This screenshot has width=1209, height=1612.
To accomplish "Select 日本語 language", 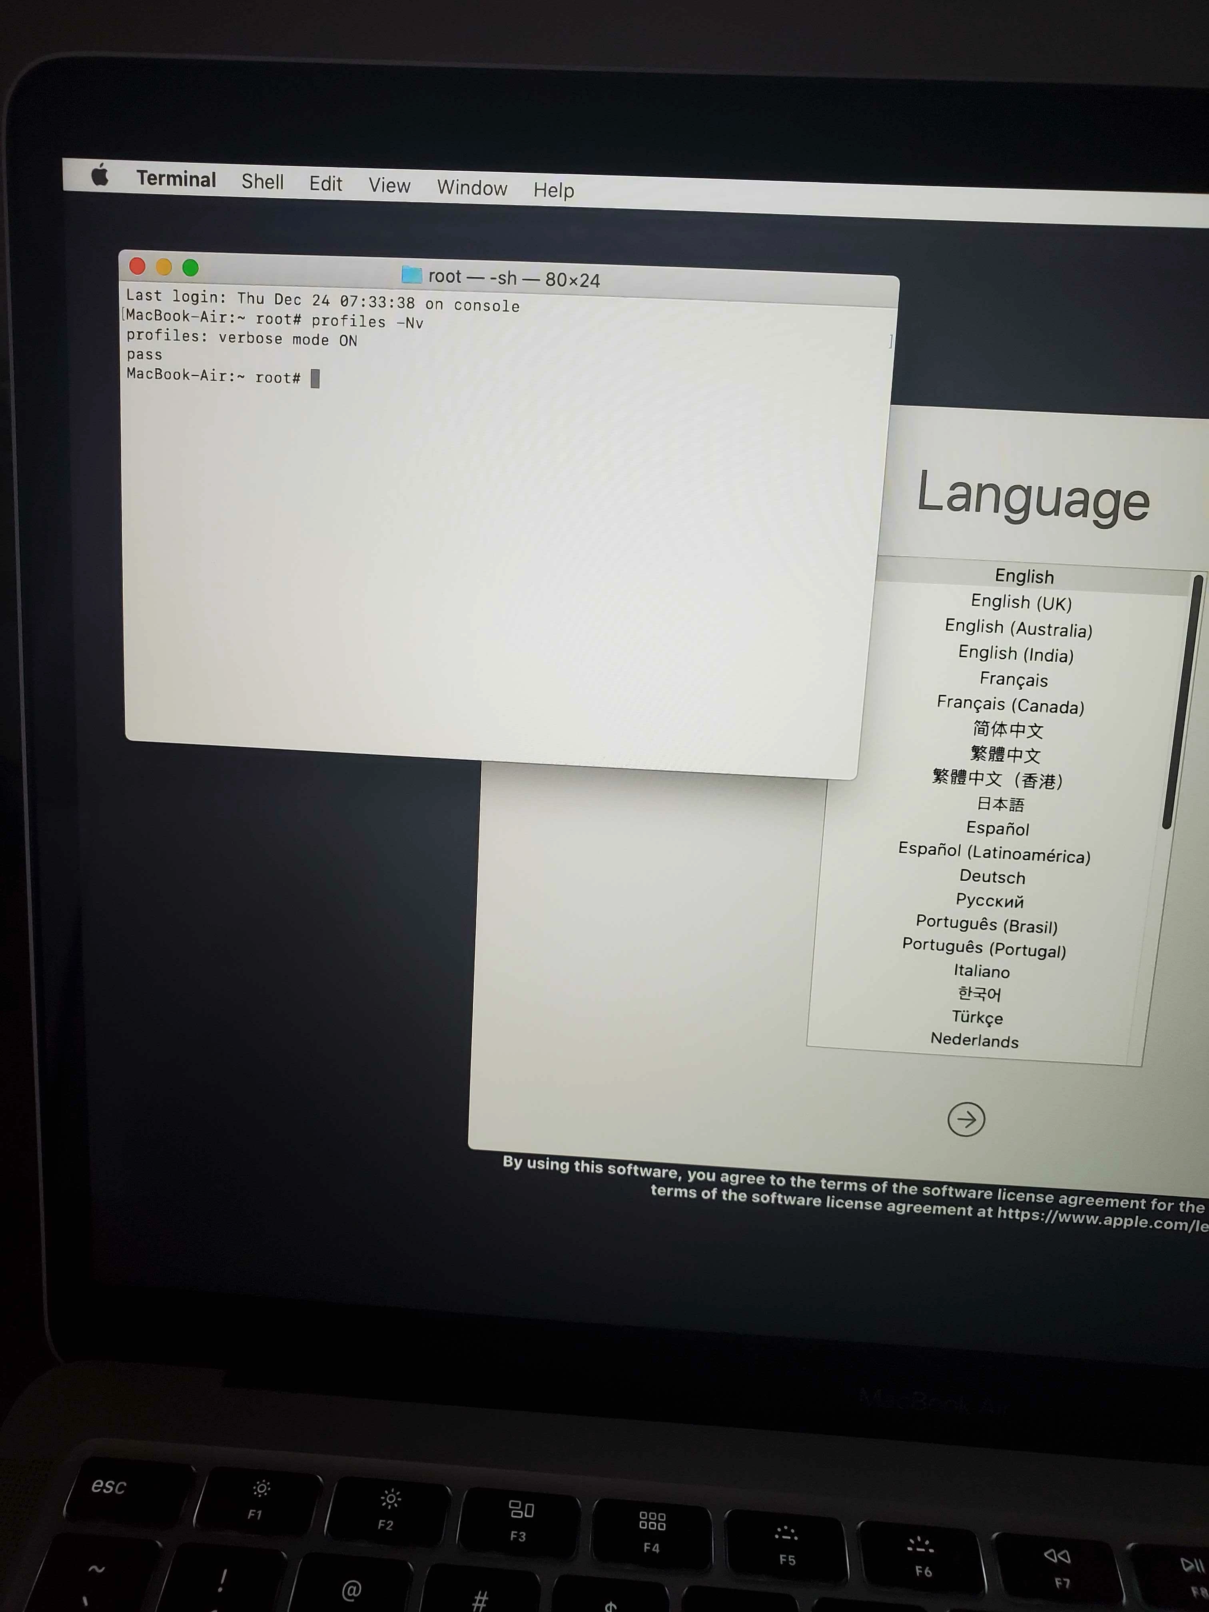I will [1000, 804].
